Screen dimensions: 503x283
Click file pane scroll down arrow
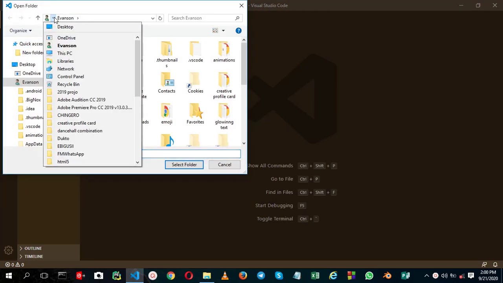pos(244,143)
